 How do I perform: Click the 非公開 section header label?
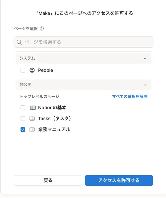pos(26,85)
